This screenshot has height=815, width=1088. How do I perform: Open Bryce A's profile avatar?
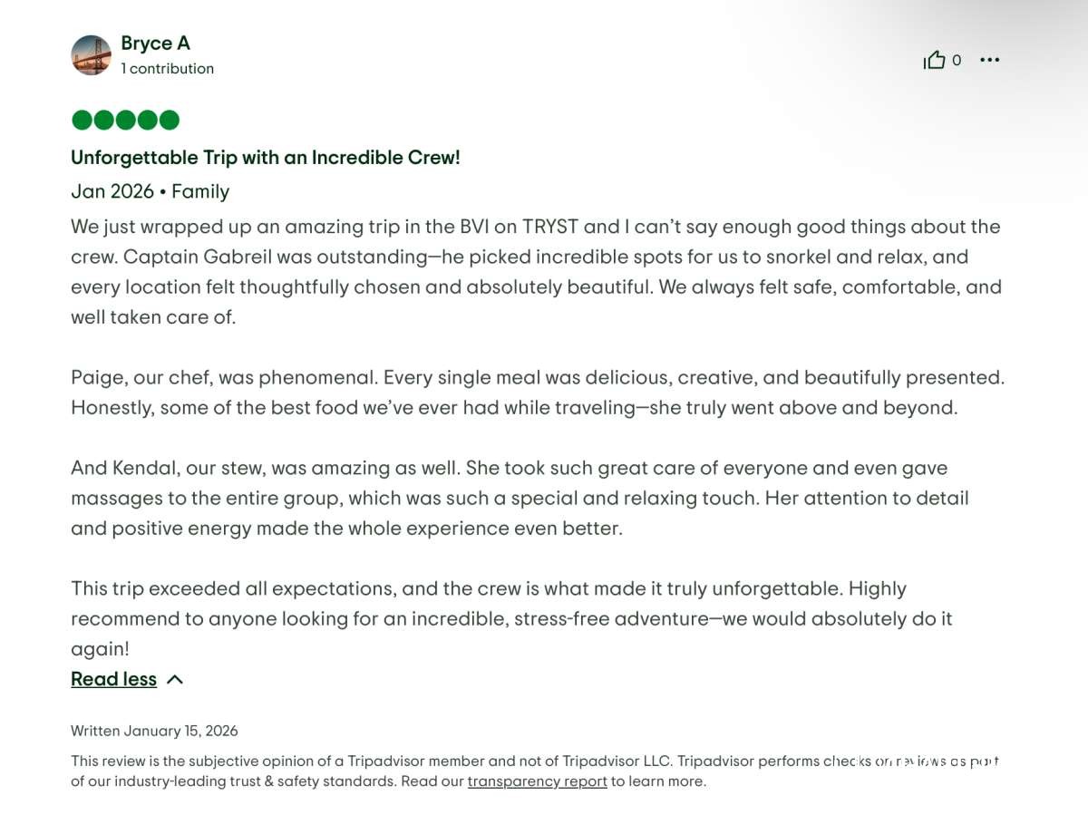[x=91, y=55]
